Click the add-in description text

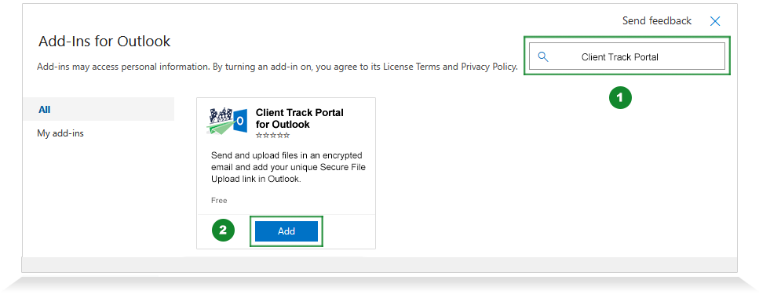(x=287, y=167)
